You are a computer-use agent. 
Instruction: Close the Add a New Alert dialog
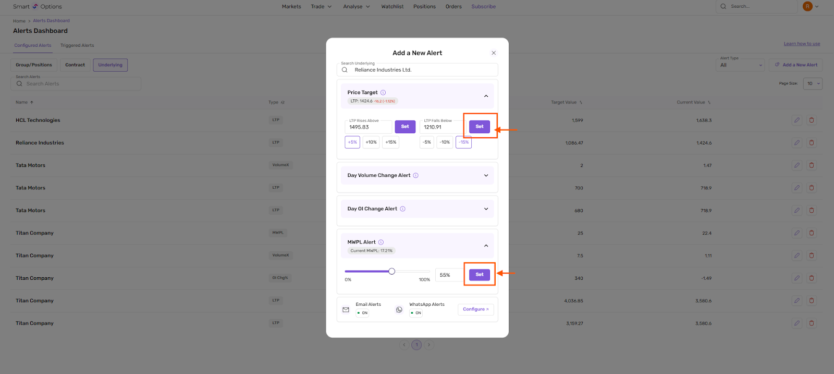click(x=494, y=53)
